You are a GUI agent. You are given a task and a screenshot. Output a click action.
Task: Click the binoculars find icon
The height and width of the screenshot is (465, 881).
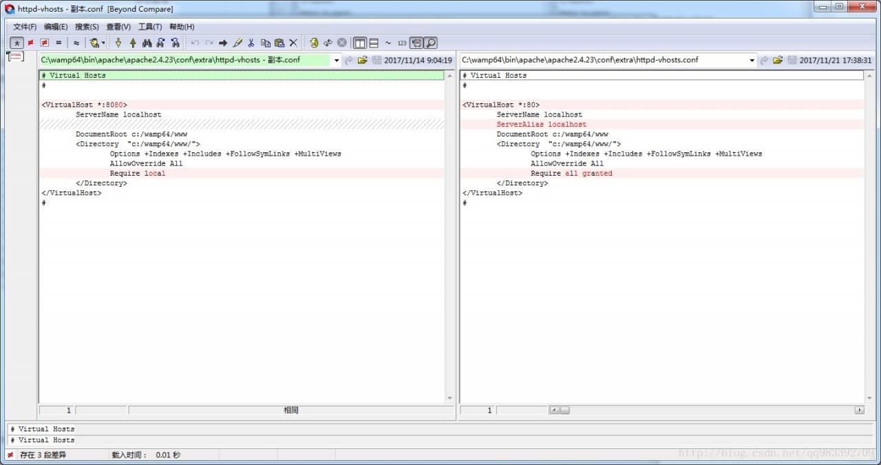tap(147, 43)
